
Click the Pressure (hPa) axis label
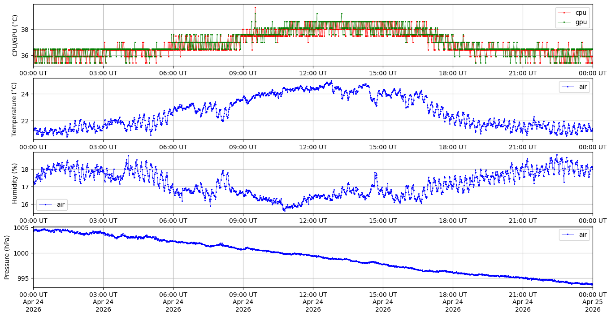[7, 257]
